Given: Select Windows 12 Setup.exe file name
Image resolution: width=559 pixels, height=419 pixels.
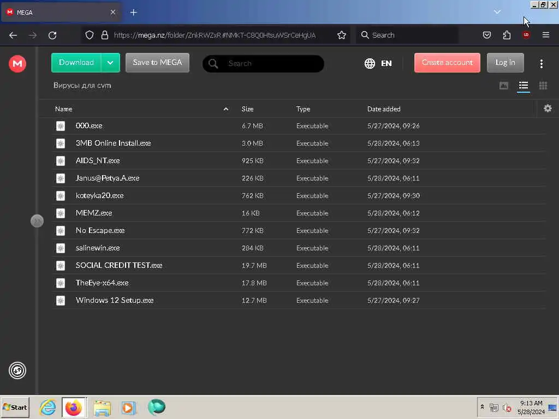Looking at the screenshot, I should [x=115, y=301].
